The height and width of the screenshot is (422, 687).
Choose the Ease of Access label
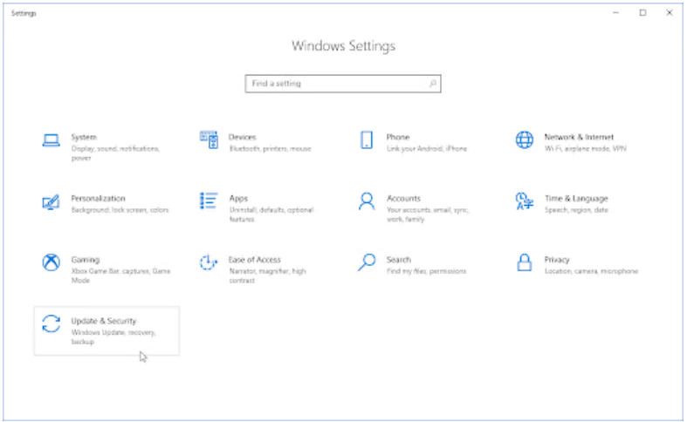[254, 260]
